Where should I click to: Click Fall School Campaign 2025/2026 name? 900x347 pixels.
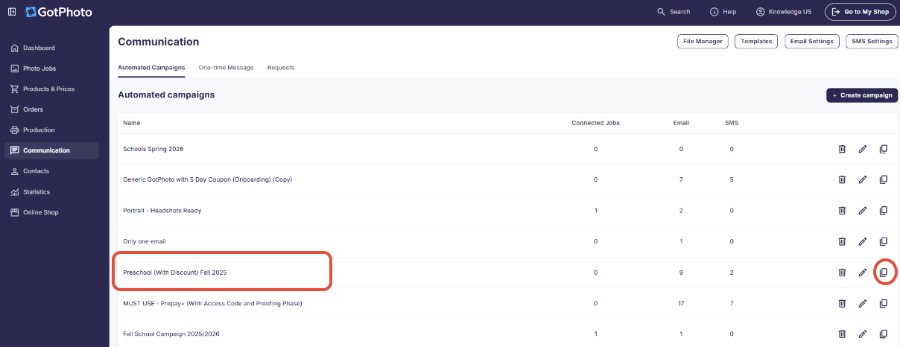click(171, 334)
